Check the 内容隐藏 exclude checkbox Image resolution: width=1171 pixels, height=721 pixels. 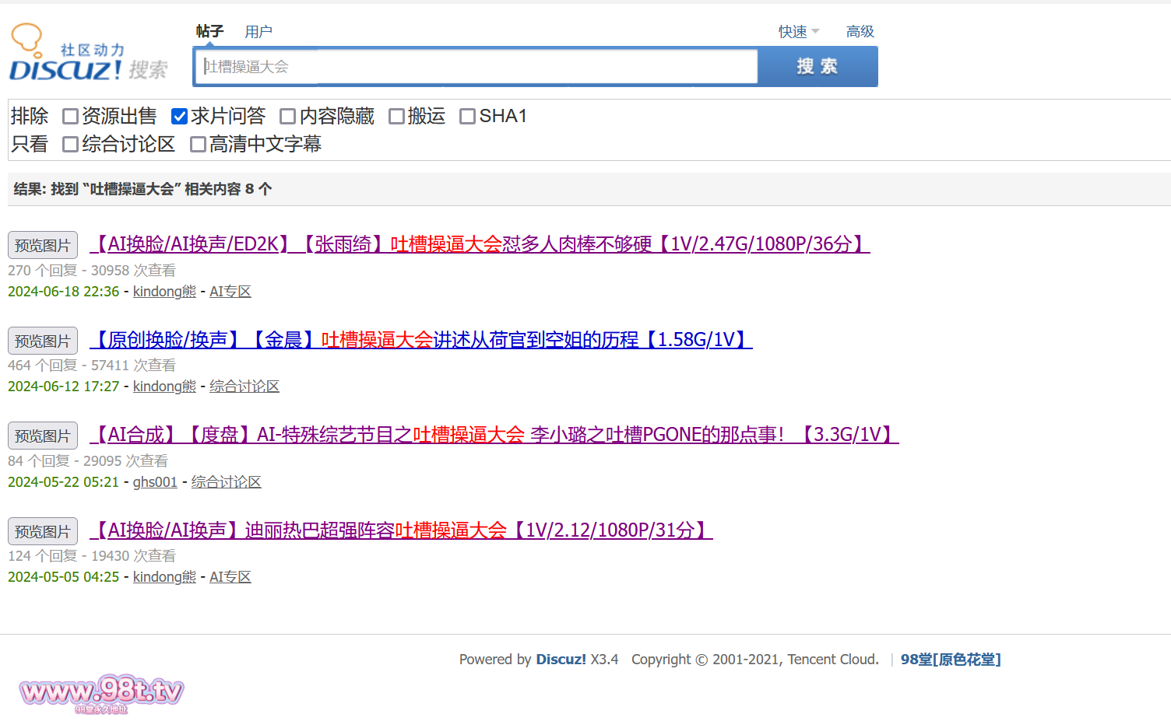tap(288, 117)
